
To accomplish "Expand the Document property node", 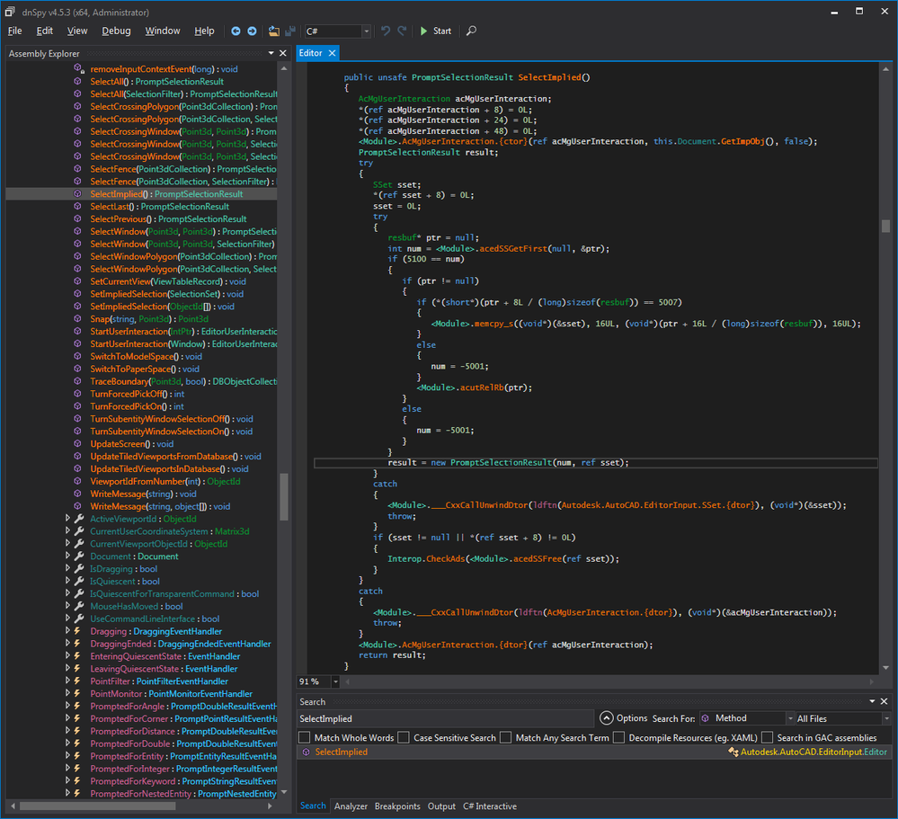I will tap(67, 556).
